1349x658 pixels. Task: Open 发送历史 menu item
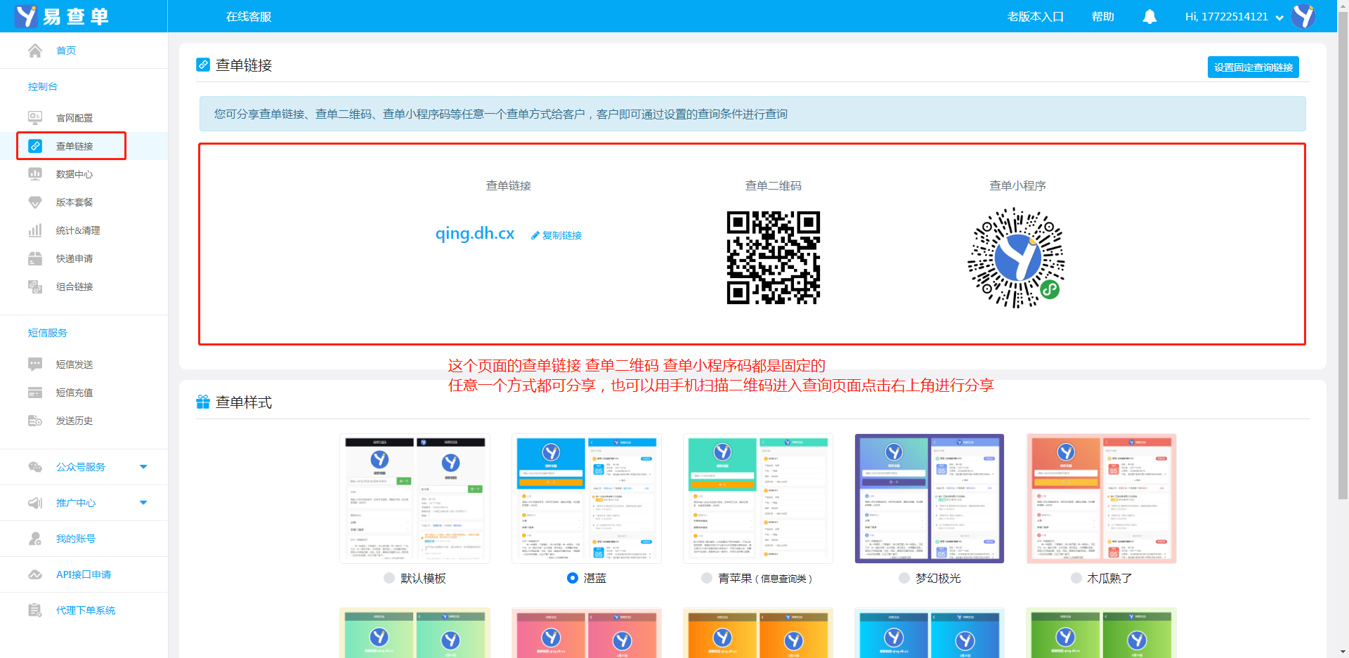pos(74,421)
